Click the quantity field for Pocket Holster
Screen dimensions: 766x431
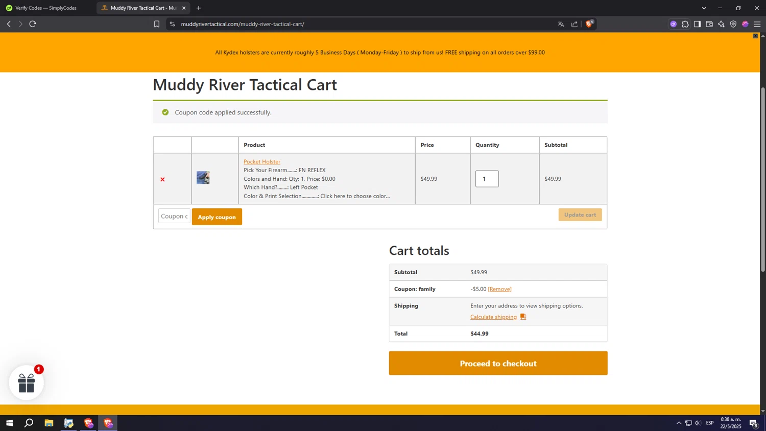[487, 179]
